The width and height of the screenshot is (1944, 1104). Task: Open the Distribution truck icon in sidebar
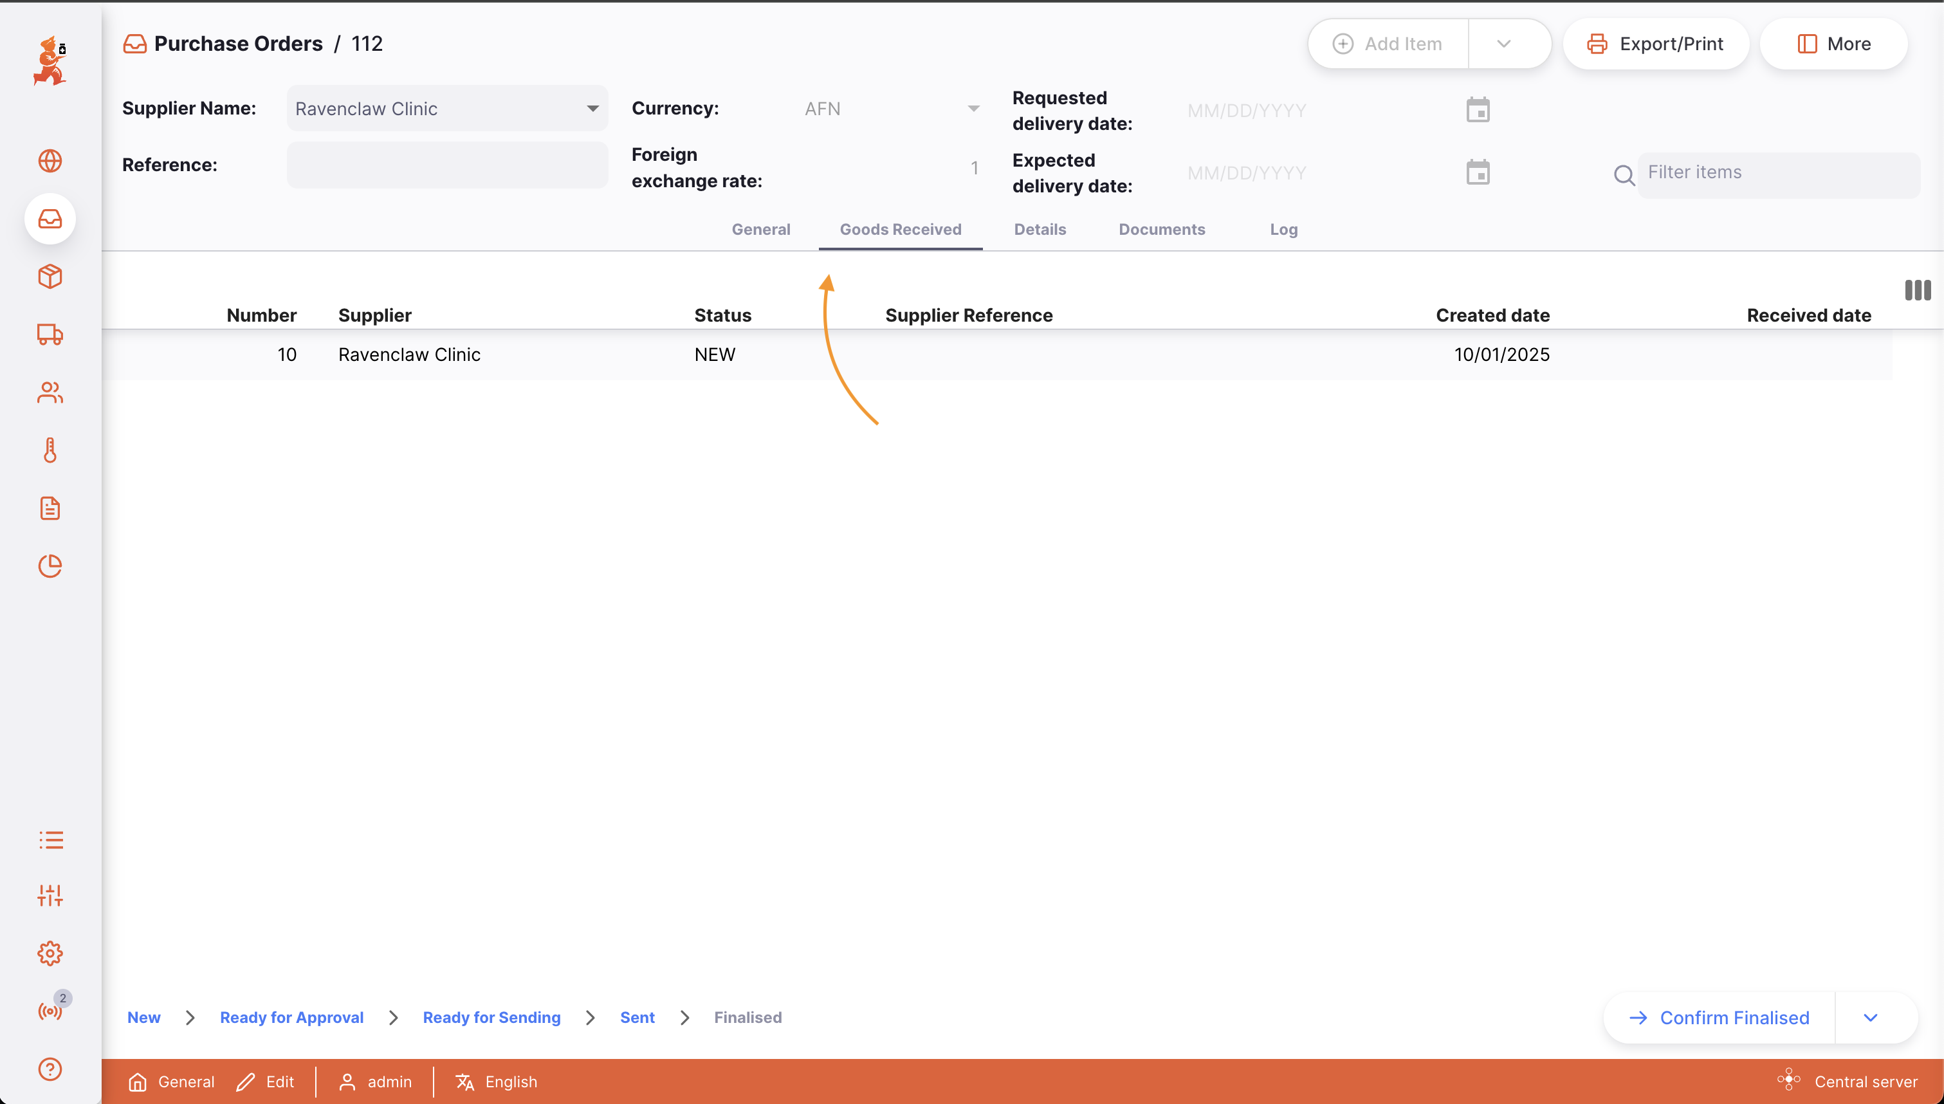click(x=50, y=335)
